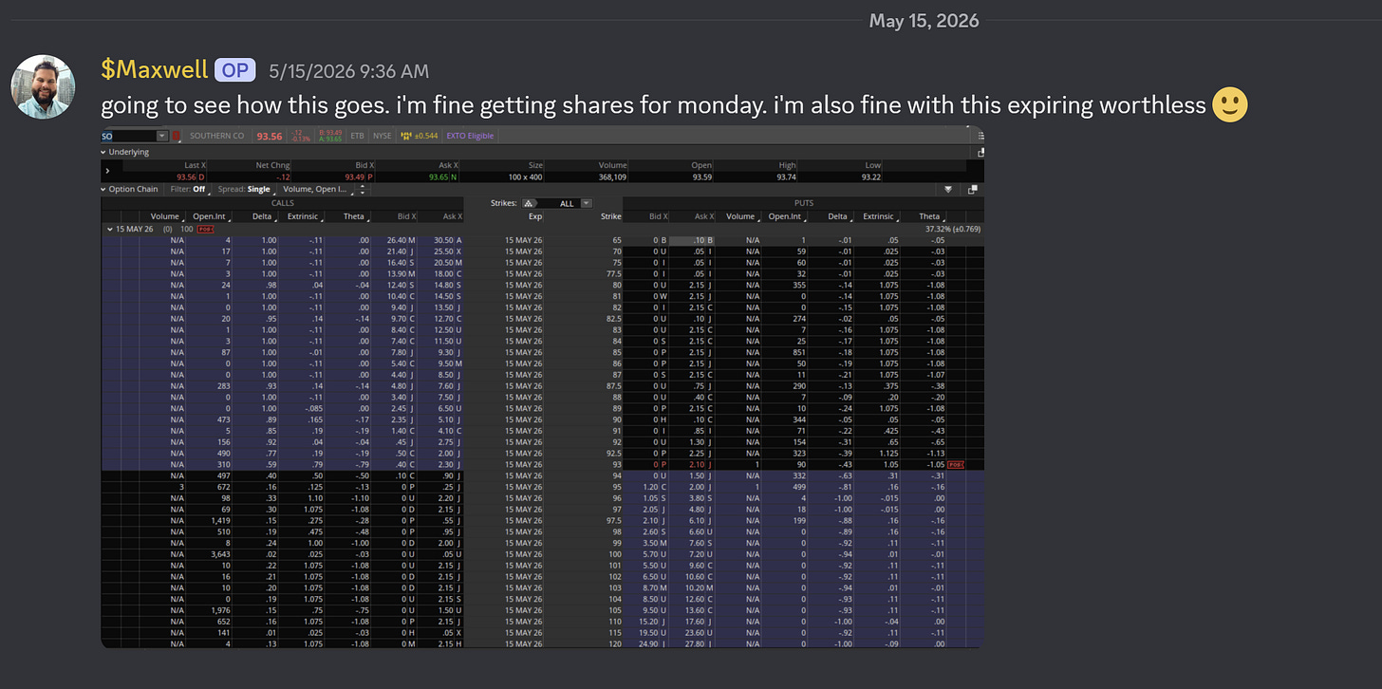Click the CALLS side header
This screenshot has height=689, width=1382.
pyautogui.click(x=283, y=203)
